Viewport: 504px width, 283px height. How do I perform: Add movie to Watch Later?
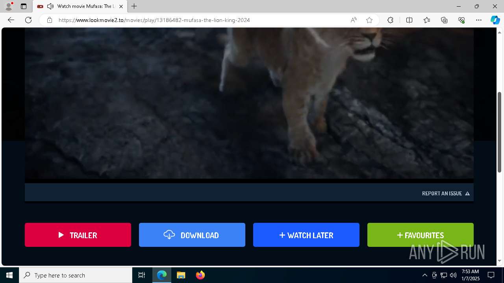coord(306,235)
